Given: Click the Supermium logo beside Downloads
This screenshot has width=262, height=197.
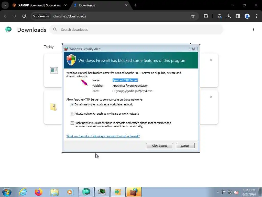Looking at the screenshot, I should [8, 29].
